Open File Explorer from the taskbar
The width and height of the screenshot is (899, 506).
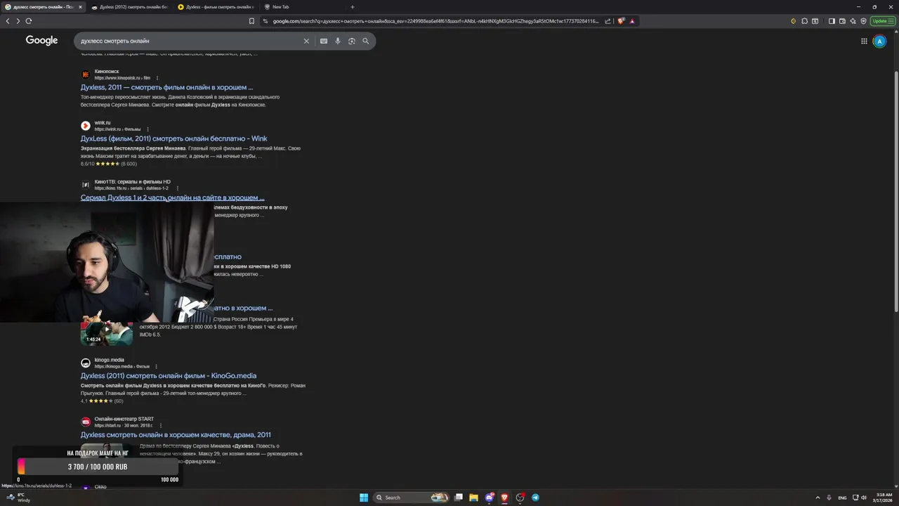coord(473,498)
